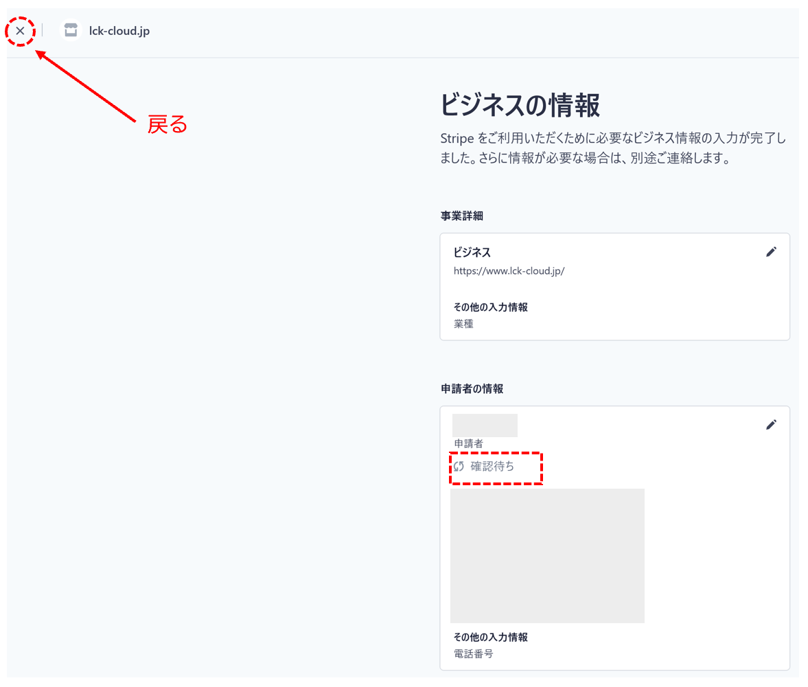Open business details via the top edit pencil
Viewport: 808px width, 687px height.
click(x=772, y=251)
